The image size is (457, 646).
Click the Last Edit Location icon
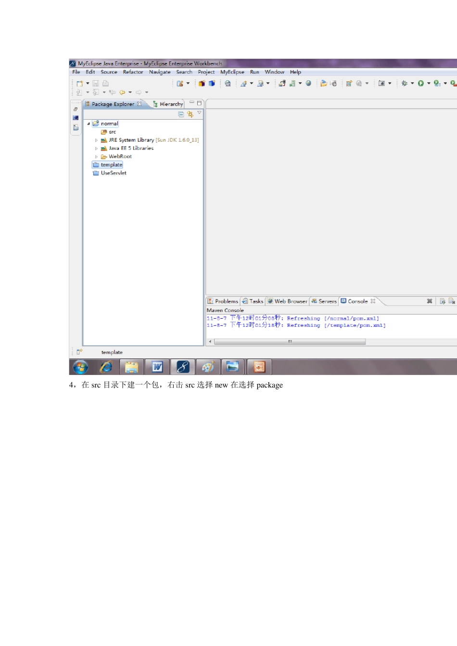(112, 92)
